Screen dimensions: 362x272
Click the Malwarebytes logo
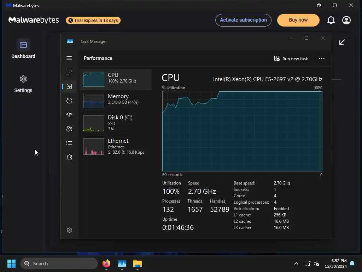34,20
